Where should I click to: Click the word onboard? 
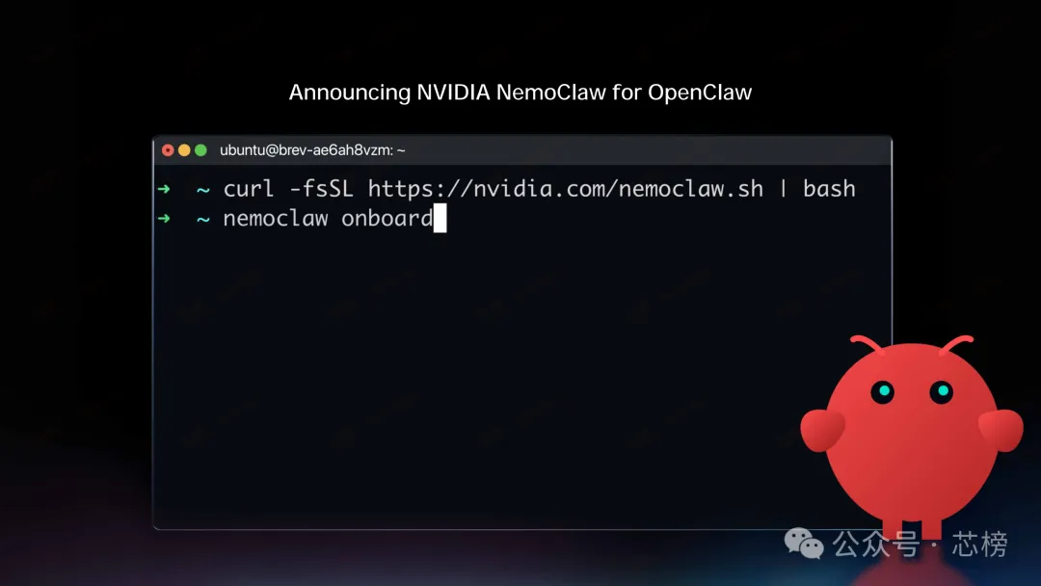(x=387, y=219)
